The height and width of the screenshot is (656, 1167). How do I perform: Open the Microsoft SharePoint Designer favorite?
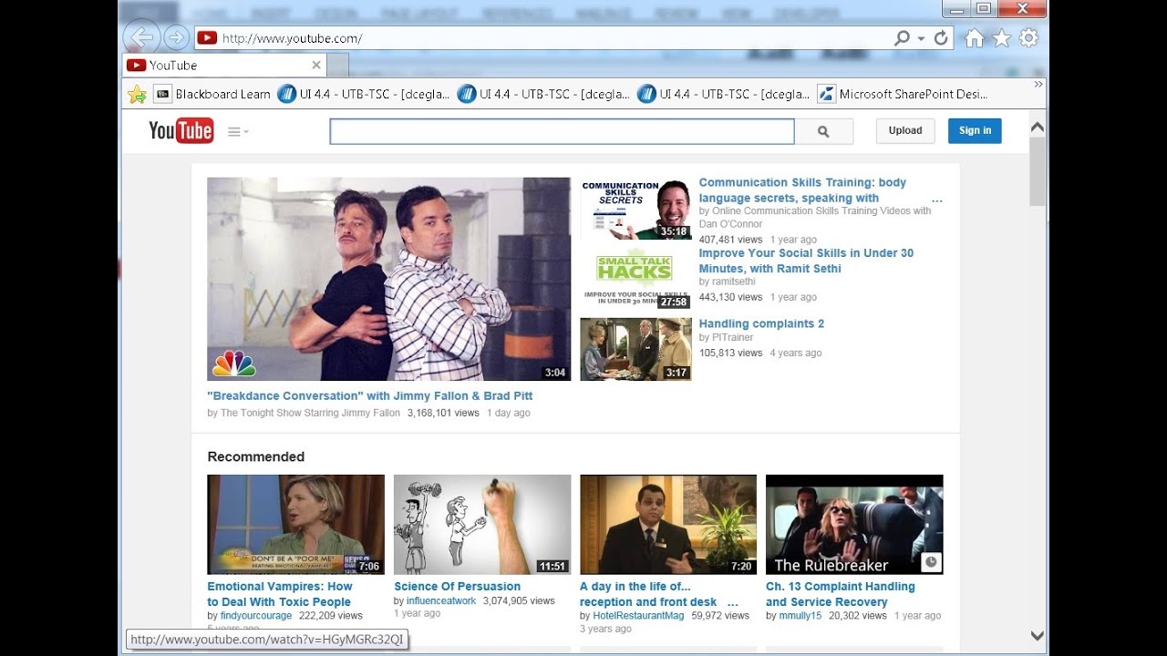(x=903, y=94)
